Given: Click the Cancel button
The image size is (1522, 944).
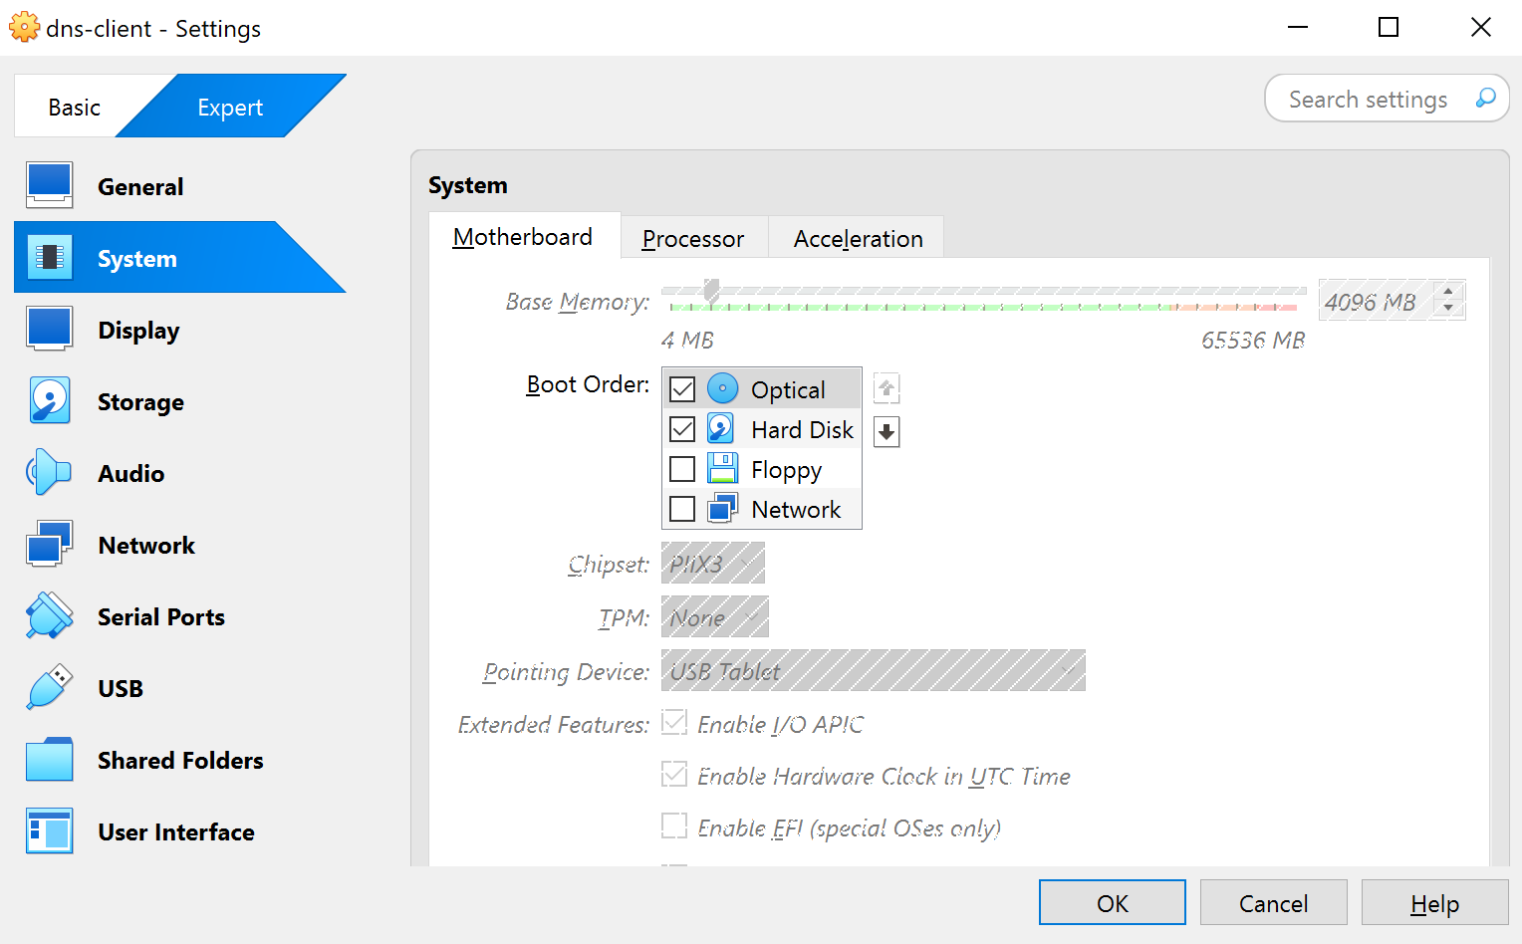Looking at the screenshot, I should (1274, 903).
